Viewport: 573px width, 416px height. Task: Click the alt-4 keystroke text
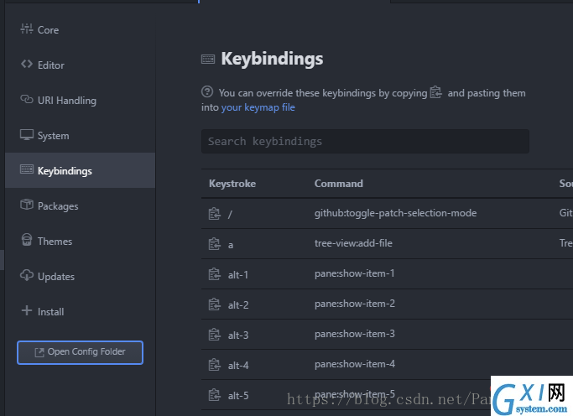(238, 366)
